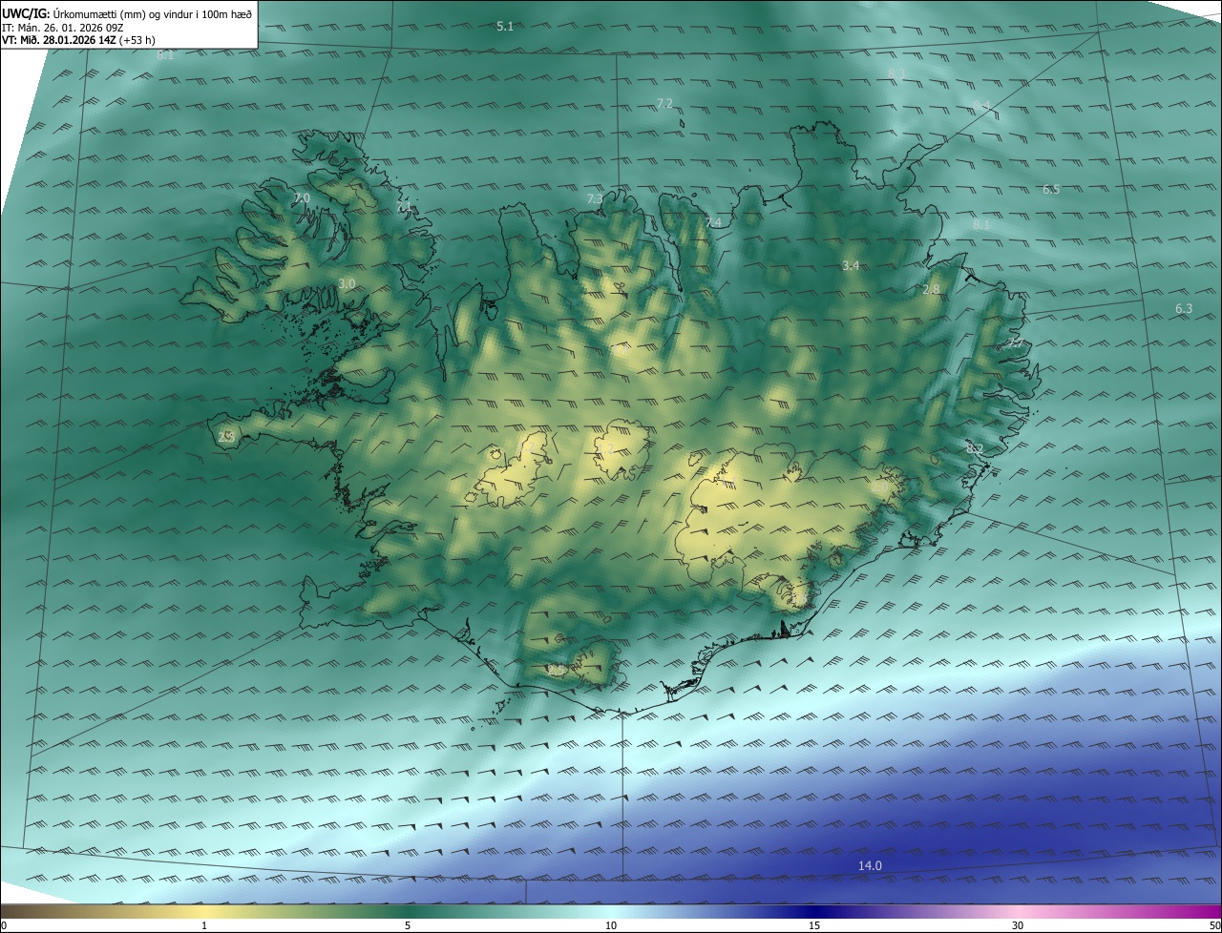Click the 7.1 value label on the map
1222x933 pixels.
[x=404, y=207]
